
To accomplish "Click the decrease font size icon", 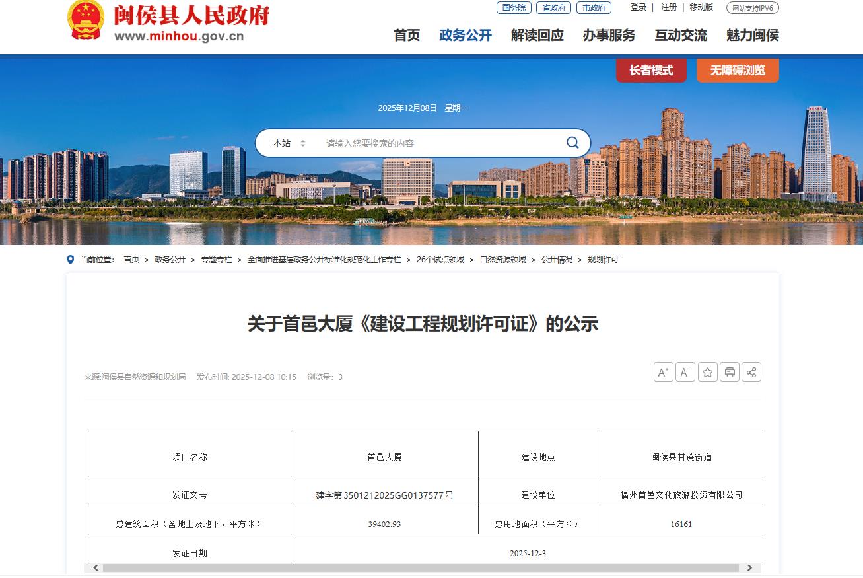I will point(685,373).
